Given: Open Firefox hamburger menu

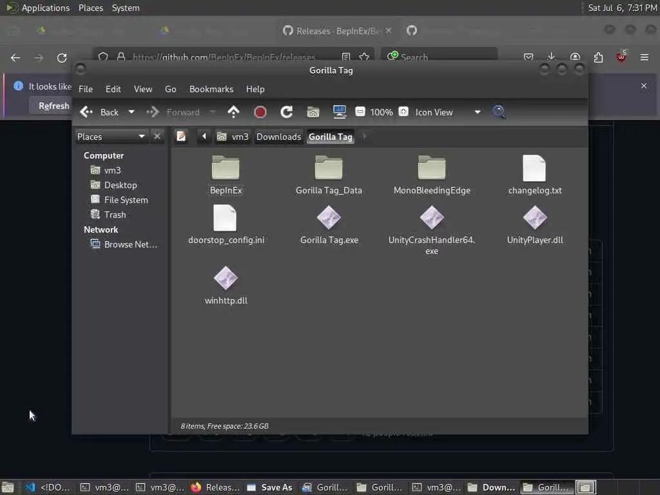Looking at the screenshot, I should 645,57.
